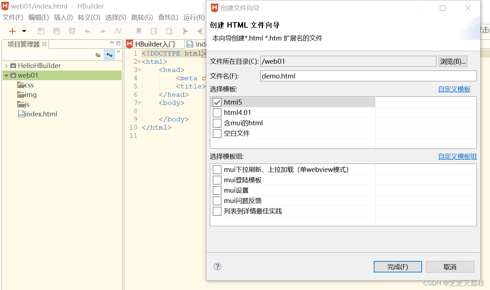Image resolution: width=490 pixels, height=290 pixels.
Task: Check the 含mui的html template checkbox
Action: pos(217,123)
